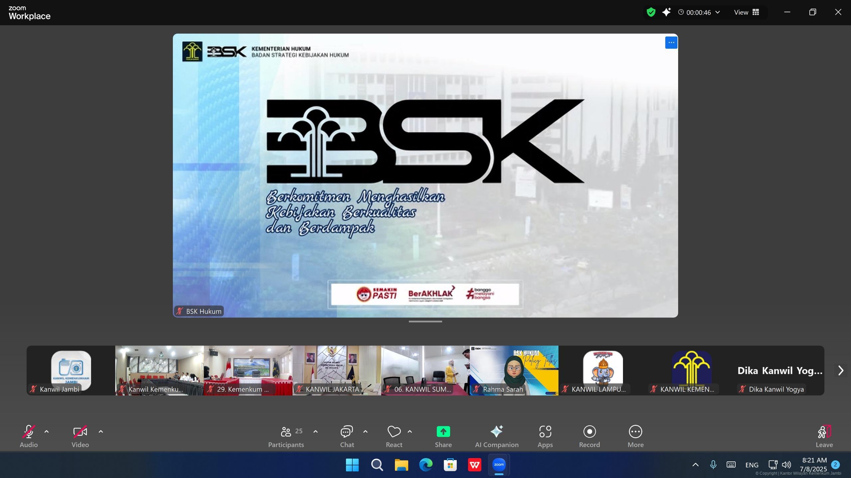Open Windows Search from taskbar
851x478 pixels.
click(x=377, y=465)
